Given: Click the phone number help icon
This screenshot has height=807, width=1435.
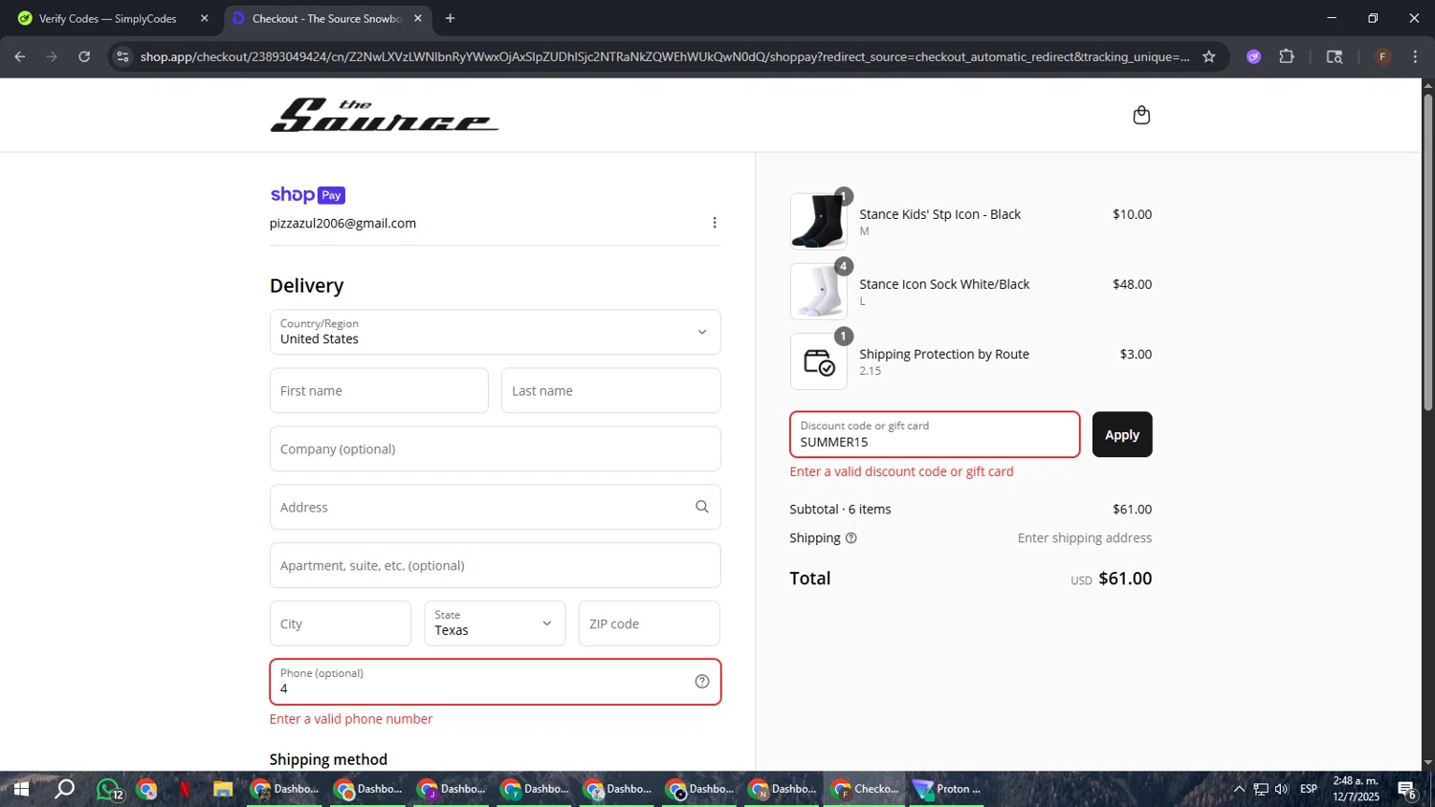Looking at the screenshot, I should coord(702,682).
